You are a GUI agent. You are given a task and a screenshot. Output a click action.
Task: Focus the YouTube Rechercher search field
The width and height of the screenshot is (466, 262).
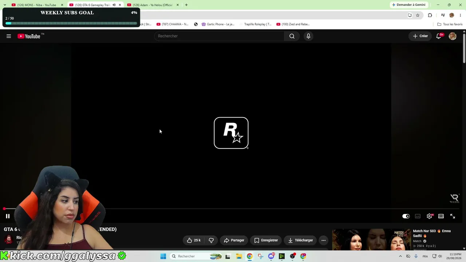(220, 36)
